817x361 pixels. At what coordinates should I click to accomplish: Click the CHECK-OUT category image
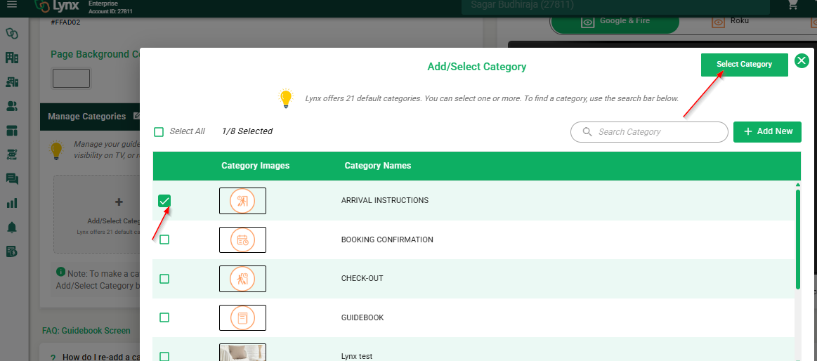pyautogui.click(x=243, y=279)
